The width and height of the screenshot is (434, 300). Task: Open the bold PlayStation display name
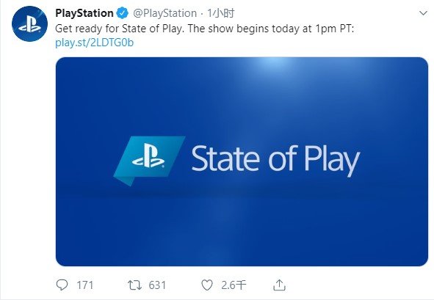tap(84, 13)
